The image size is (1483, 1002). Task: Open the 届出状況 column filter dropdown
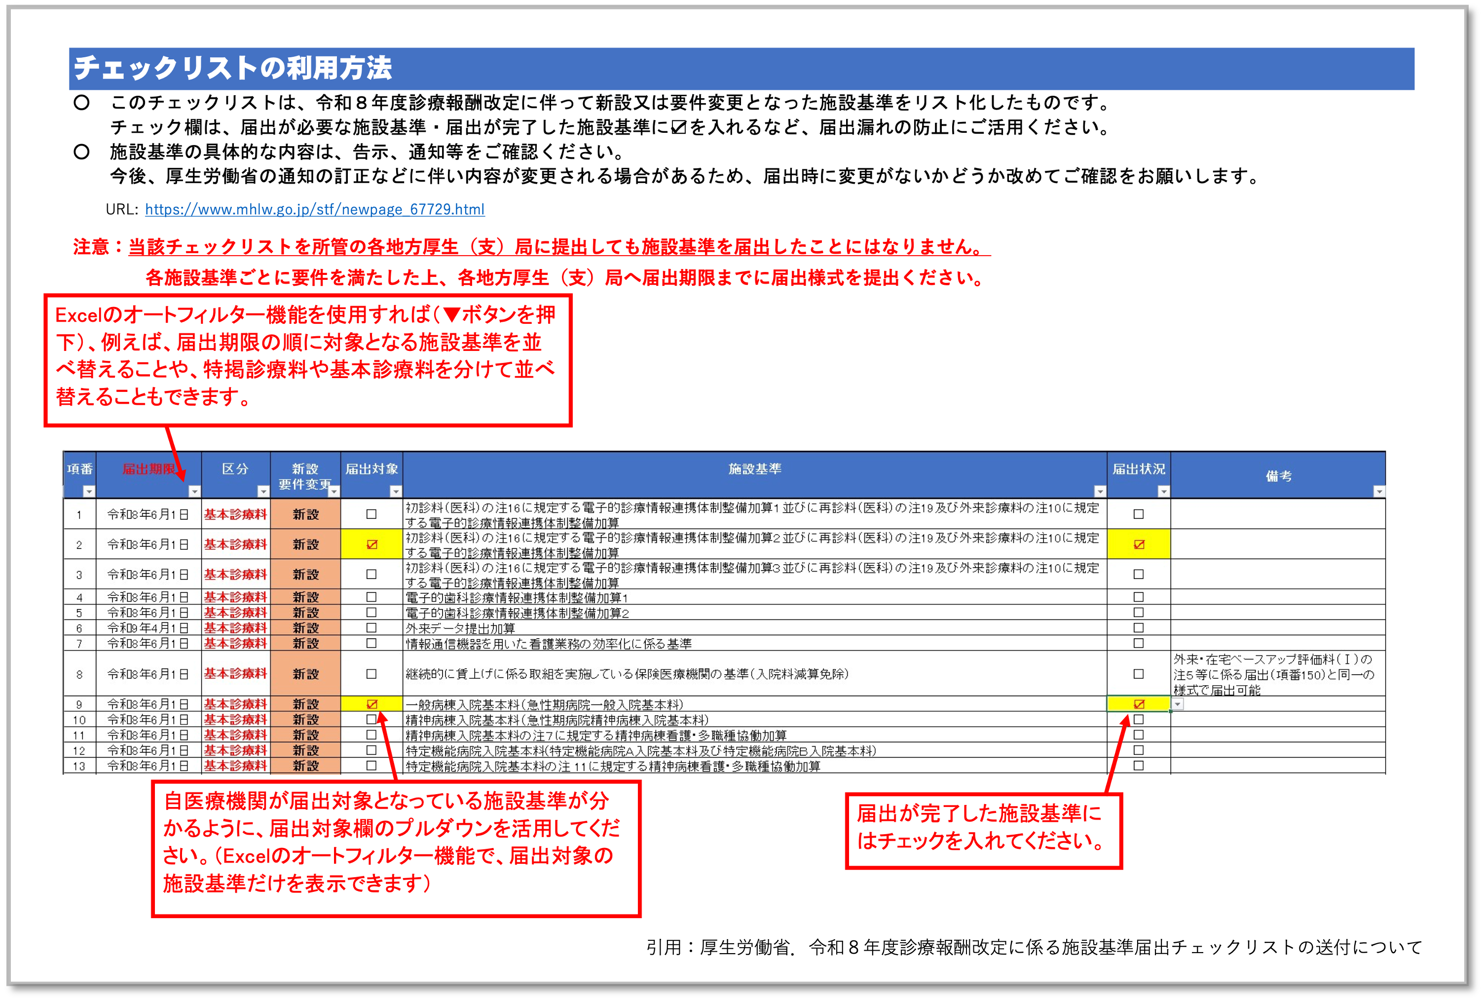click(x=1163, y=491)
